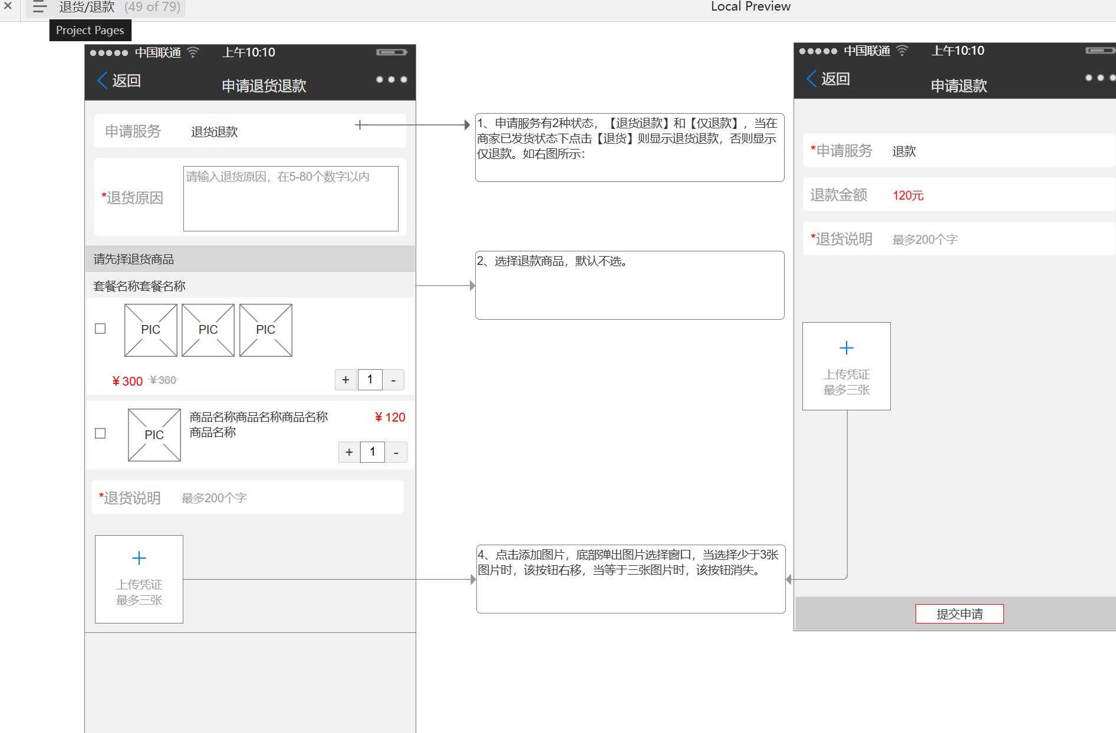Click the plus icon in left 上传凭证 box
Viewport: 1116px width, 733px height.
click(139, 557)
